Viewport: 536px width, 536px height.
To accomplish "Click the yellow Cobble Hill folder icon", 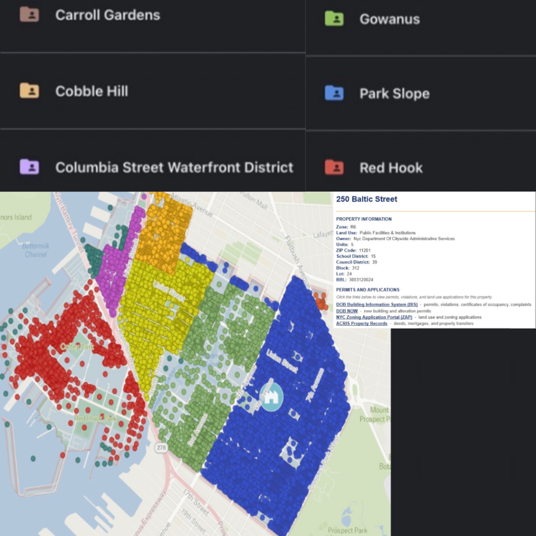I will [29, 91].
